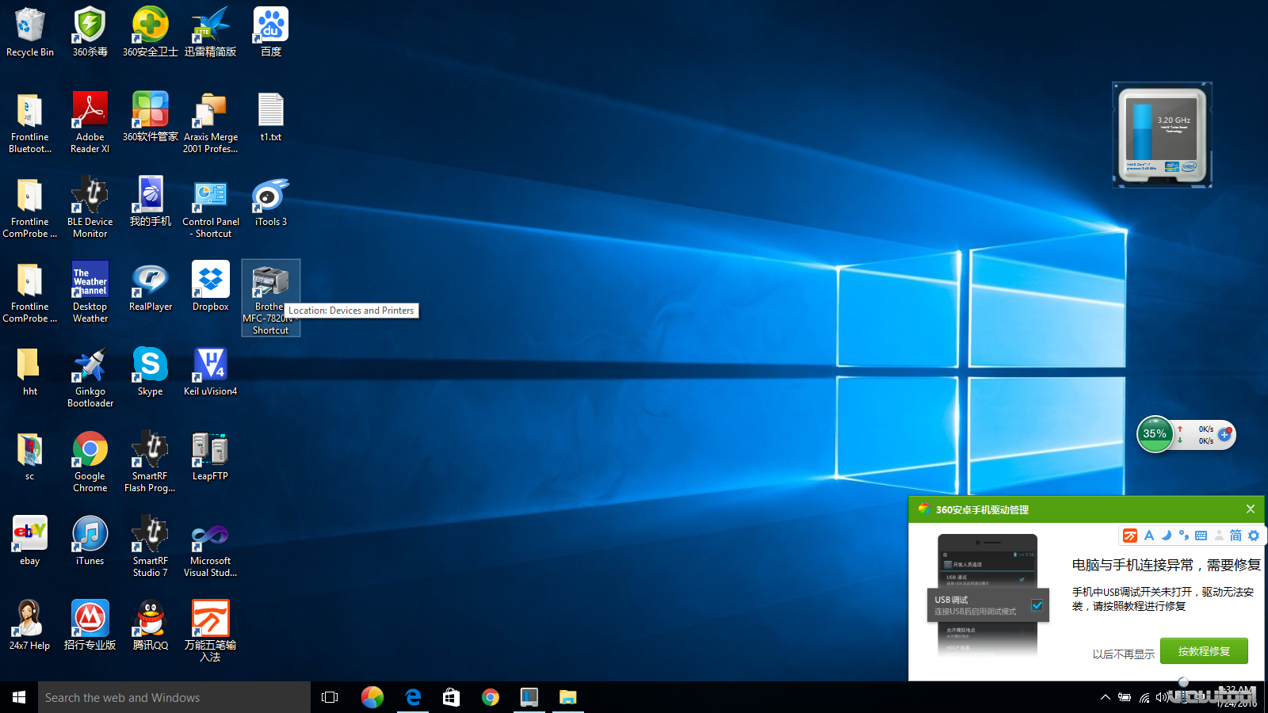Viewport: 1268px width, 713px height.
Task: Click the 35% memory usage ball
Action: coord(1155,434)
